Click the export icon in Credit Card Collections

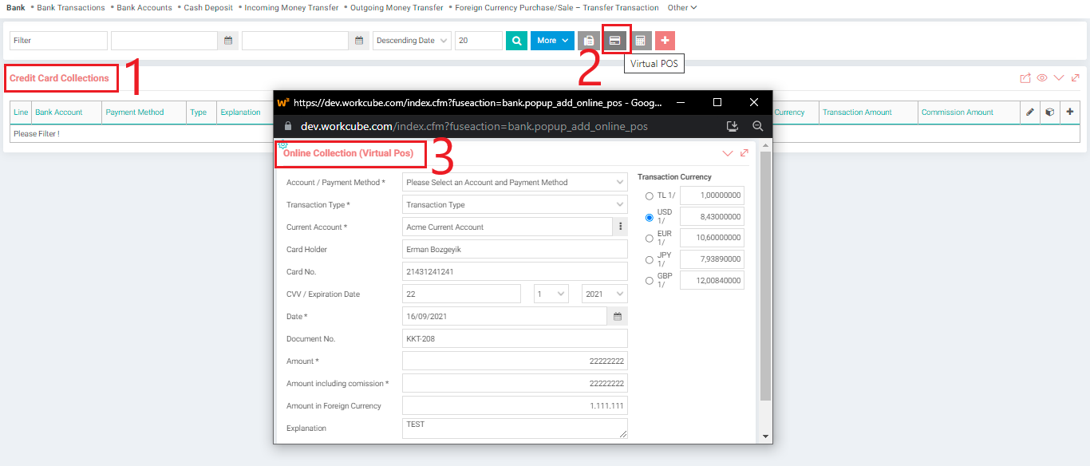point(1025,78)
